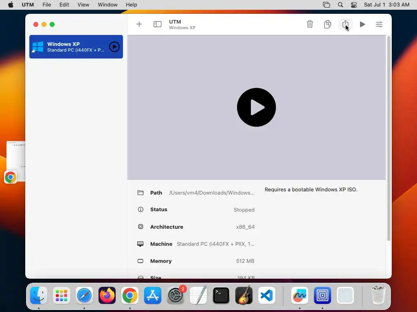This screenshot has height=312, width=417.
Task: Share the Windows XP virtual machine
Action: click(345, 24)
